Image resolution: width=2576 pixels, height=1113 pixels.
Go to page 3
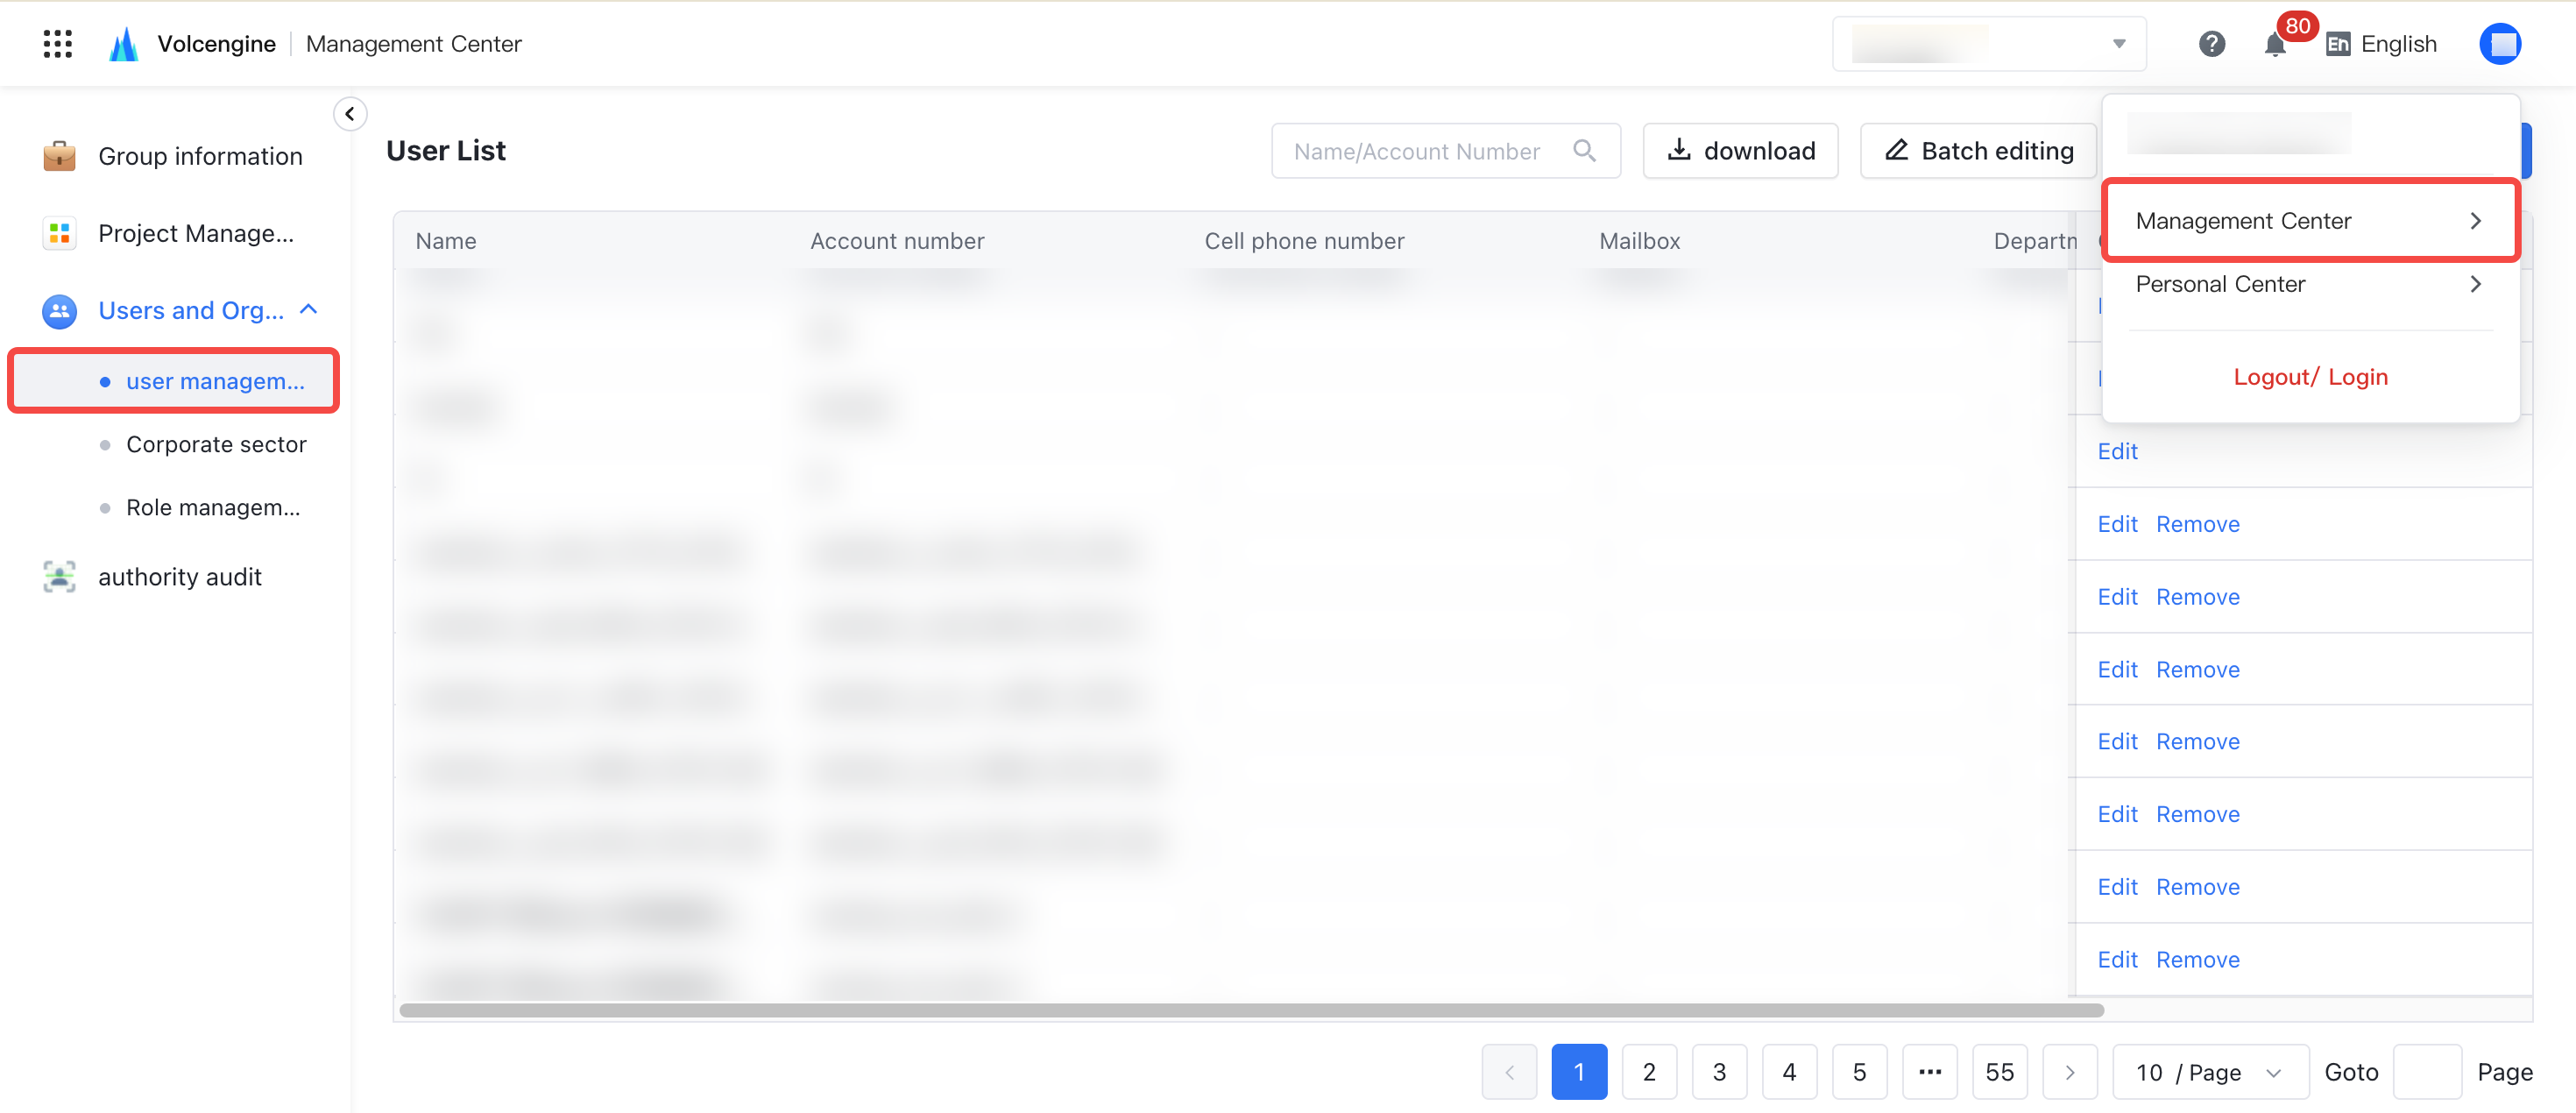click(1719, 1072)
